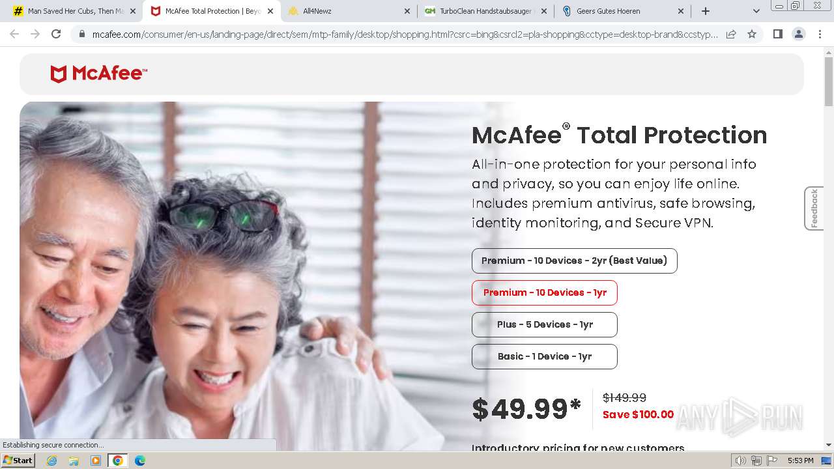Select Premium 10 Devices 1yr plan
The height and width of the screenshot is (469, 834).
(x=544, y=292)
